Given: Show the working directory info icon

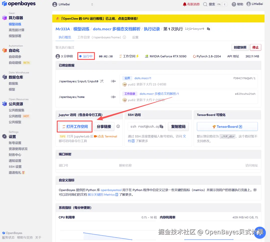Looking at the screenshot, I should [124, 37].
